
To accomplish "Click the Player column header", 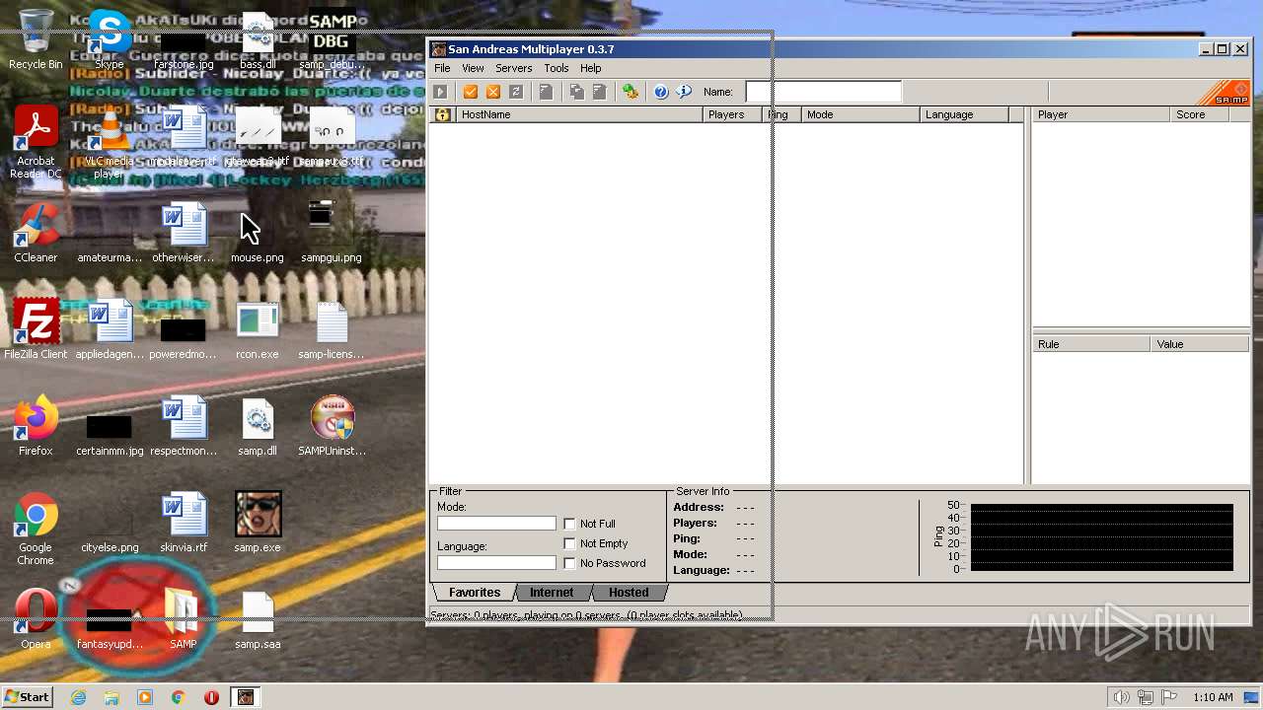I will (x=1101, y=114).
